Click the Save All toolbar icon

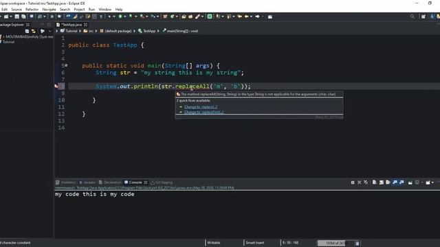[x=23, y=16]
